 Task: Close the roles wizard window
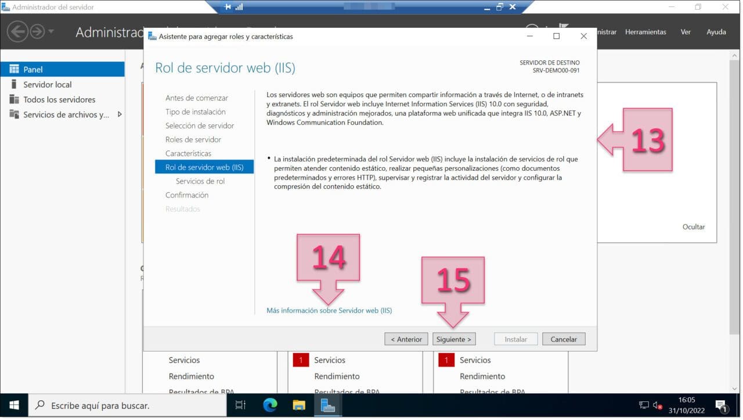(583, 36)
